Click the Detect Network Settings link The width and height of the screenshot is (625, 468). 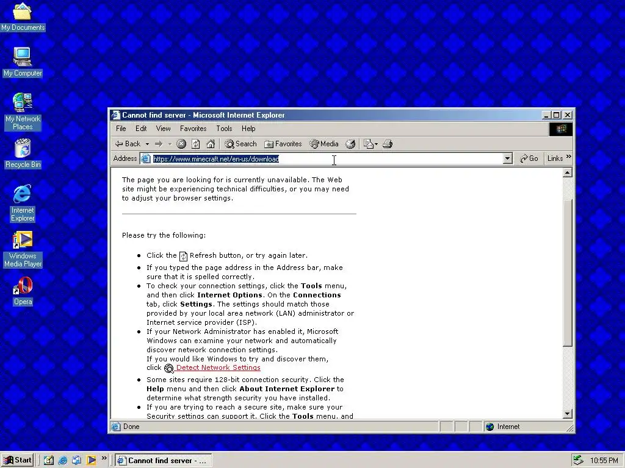(x=218, y=367)
